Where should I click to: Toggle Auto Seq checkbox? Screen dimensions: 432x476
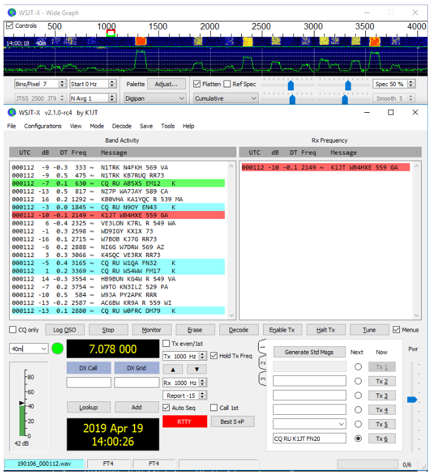[166, 407]
